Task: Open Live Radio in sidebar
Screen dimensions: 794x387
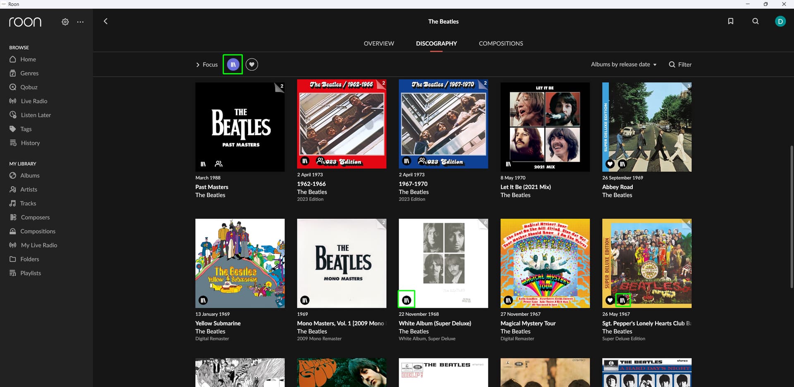Action: pyautogui.click(x=29, y=101)
